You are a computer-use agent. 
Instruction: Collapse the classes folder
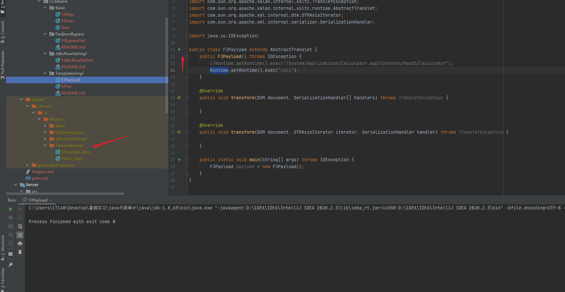(x=28, y=106)
